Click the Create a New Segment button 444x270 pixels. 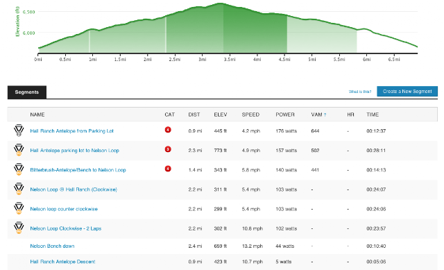pos(407,91)
